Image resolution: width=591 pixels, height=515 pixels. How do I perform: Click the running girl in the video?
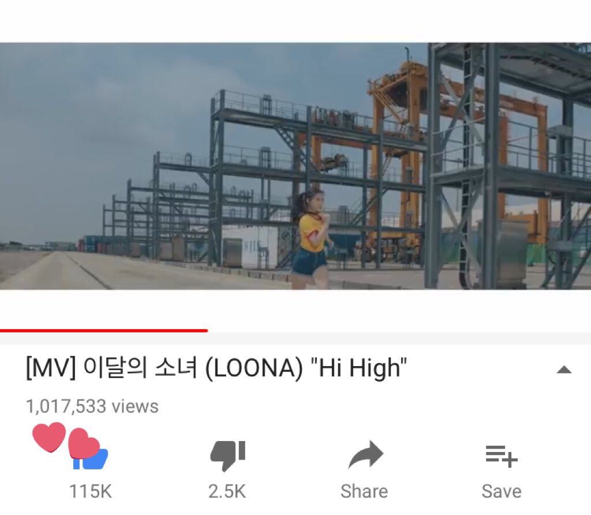point(312,240)
